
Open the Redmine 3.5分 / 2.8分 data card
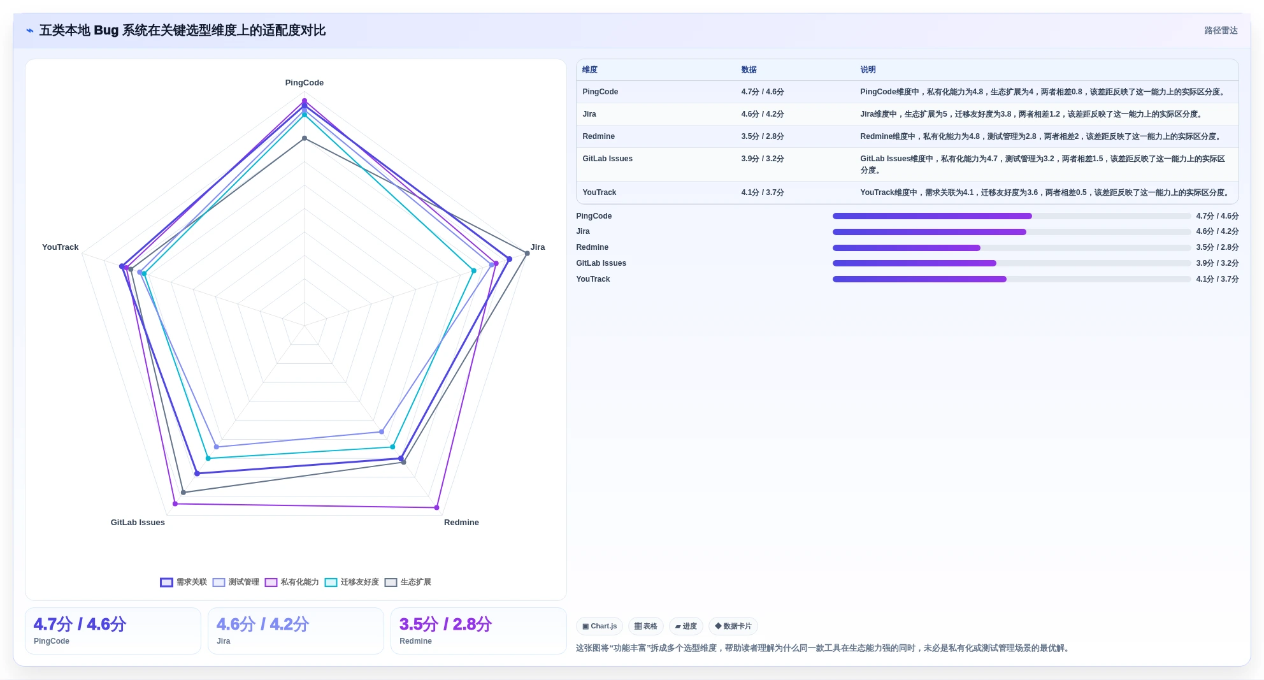[x=478, y=631]
